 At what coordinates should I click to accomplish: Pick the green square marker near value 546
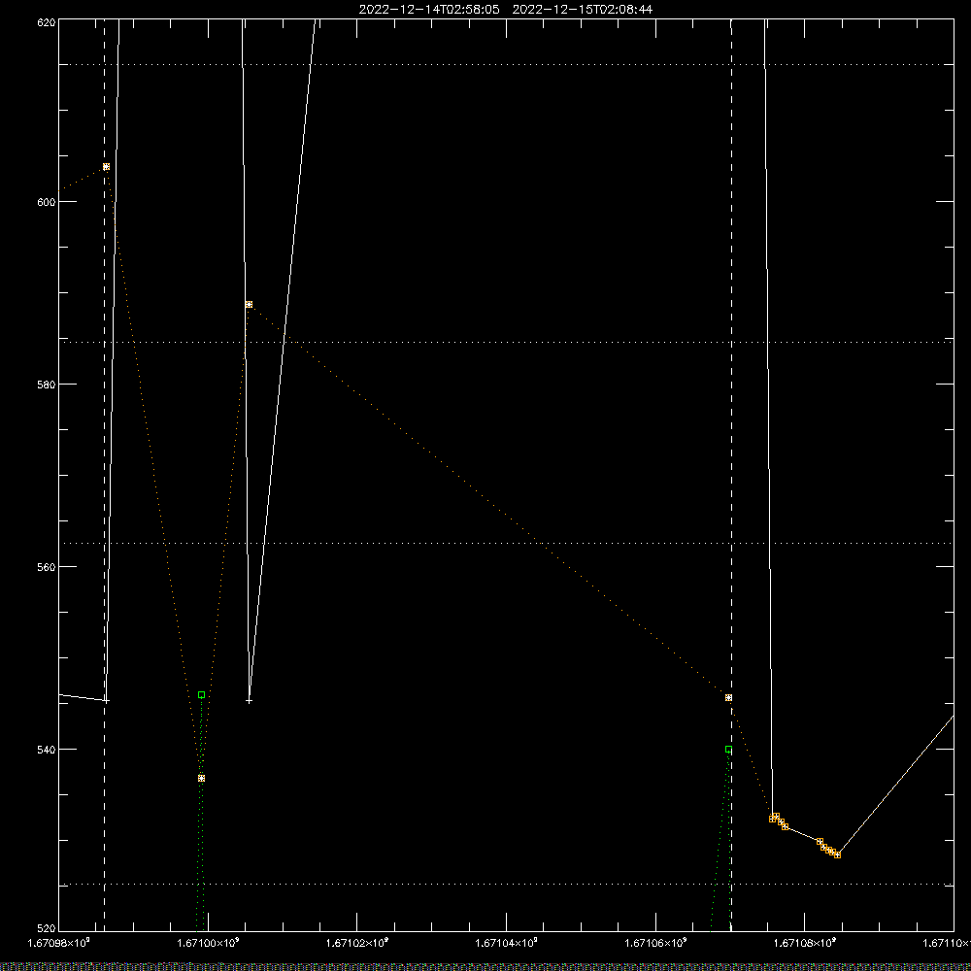point(201,695)
